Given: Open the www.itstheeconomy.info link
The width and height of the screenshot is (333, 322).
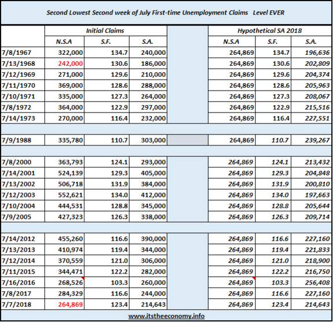Looking at the screenshot, I should click(166, 316).
